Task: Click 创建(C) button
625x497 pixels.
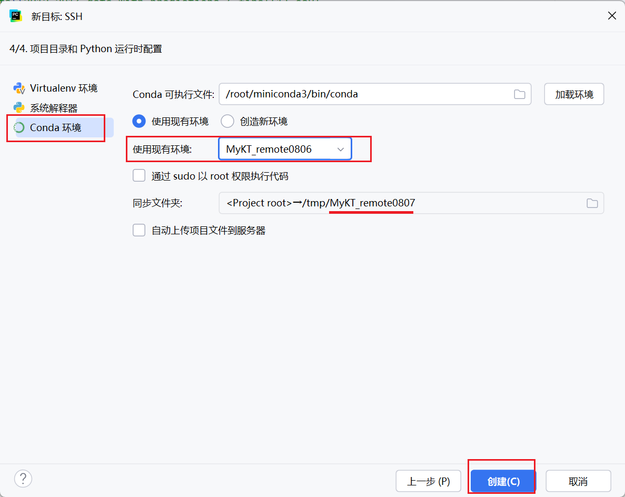Action: [503, 481]
